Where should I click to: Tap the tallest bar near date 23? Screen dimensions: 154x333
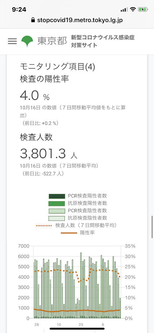(x=81, y=285)
